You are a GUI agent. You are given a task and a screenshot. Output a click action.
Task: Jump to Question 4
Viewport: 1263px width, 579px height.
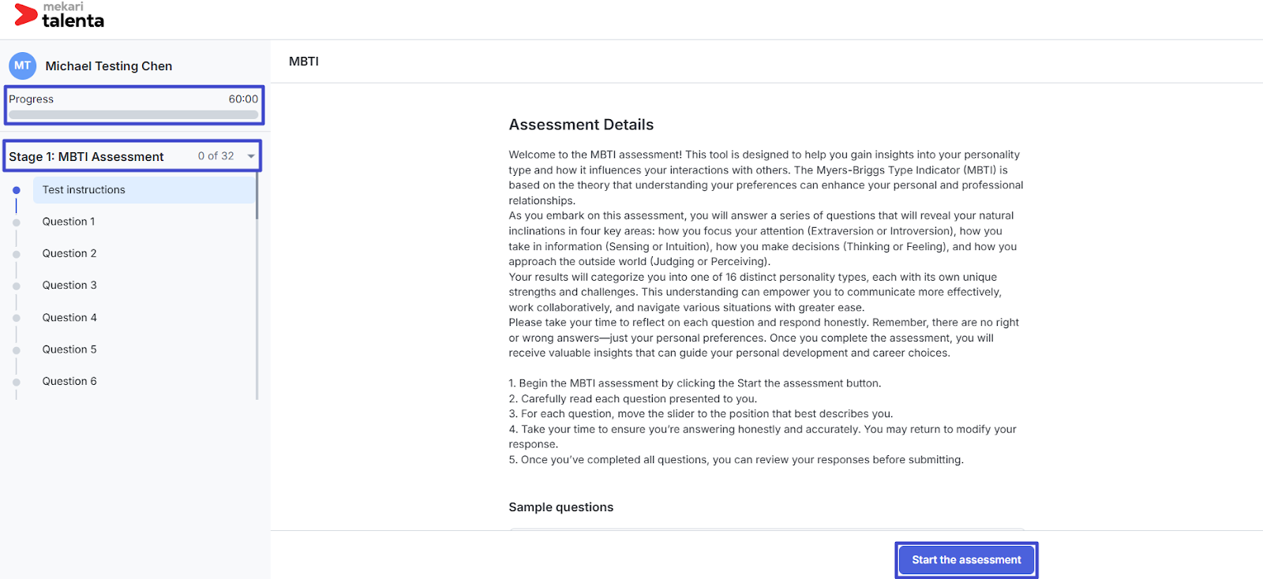click(x=69, y=318)
